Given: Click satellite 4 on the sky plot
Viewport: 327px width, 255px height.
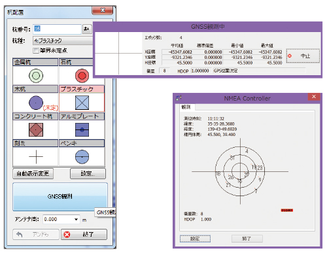Looking at the screenshot, I should pyautogui.click(x=247, y=151).
